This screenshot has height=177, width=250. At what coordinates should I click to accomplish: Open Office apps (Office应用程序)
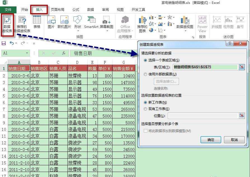[x=125, y=24]
